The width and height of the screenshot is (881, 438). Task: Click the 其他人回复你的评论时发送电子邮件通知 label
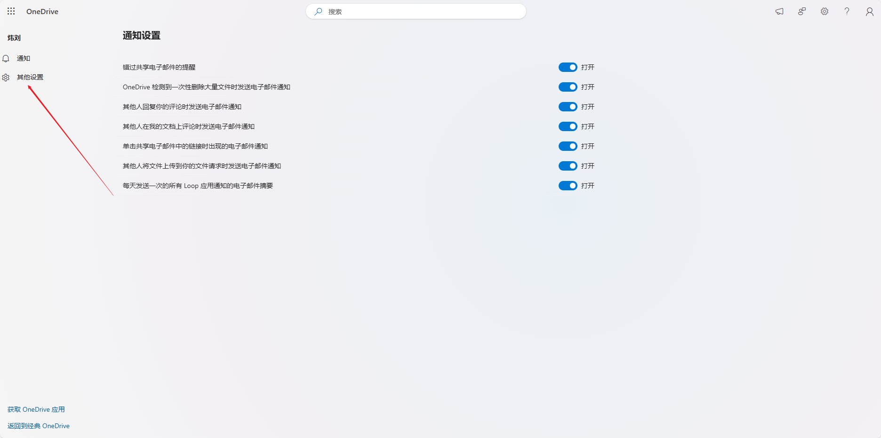(182, 107)
